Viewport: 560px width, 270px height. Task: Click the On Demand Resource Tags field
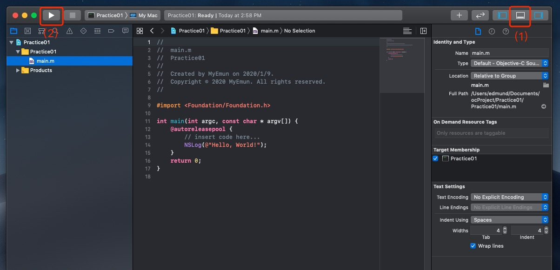coord(492,133)
